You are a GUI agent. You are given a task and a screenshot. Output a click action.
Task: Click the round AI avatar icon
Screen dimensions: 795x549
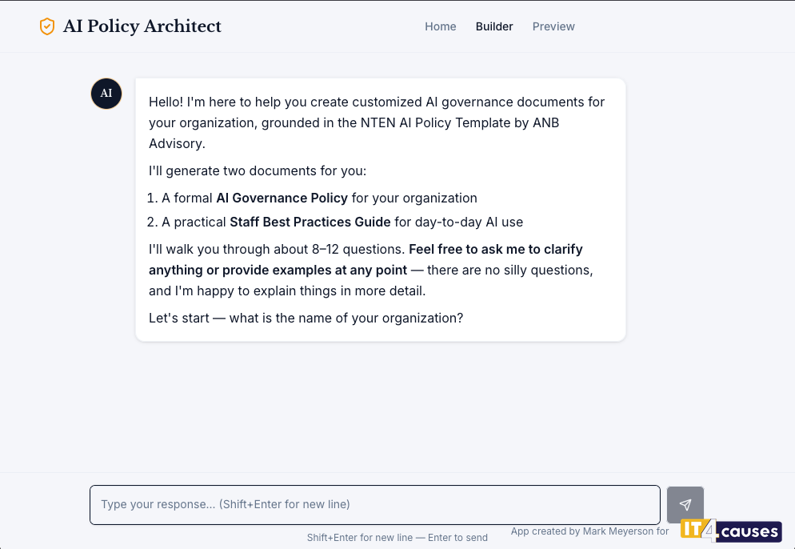[106, 94]
